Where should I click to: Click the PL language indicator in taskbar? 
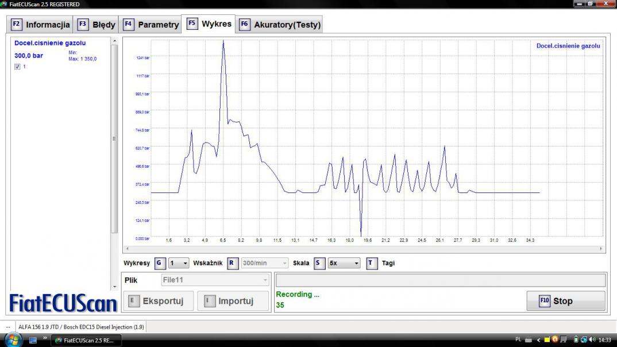tap(518, 340)
